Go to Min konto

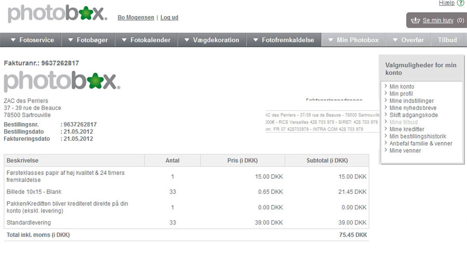(402, 87)
